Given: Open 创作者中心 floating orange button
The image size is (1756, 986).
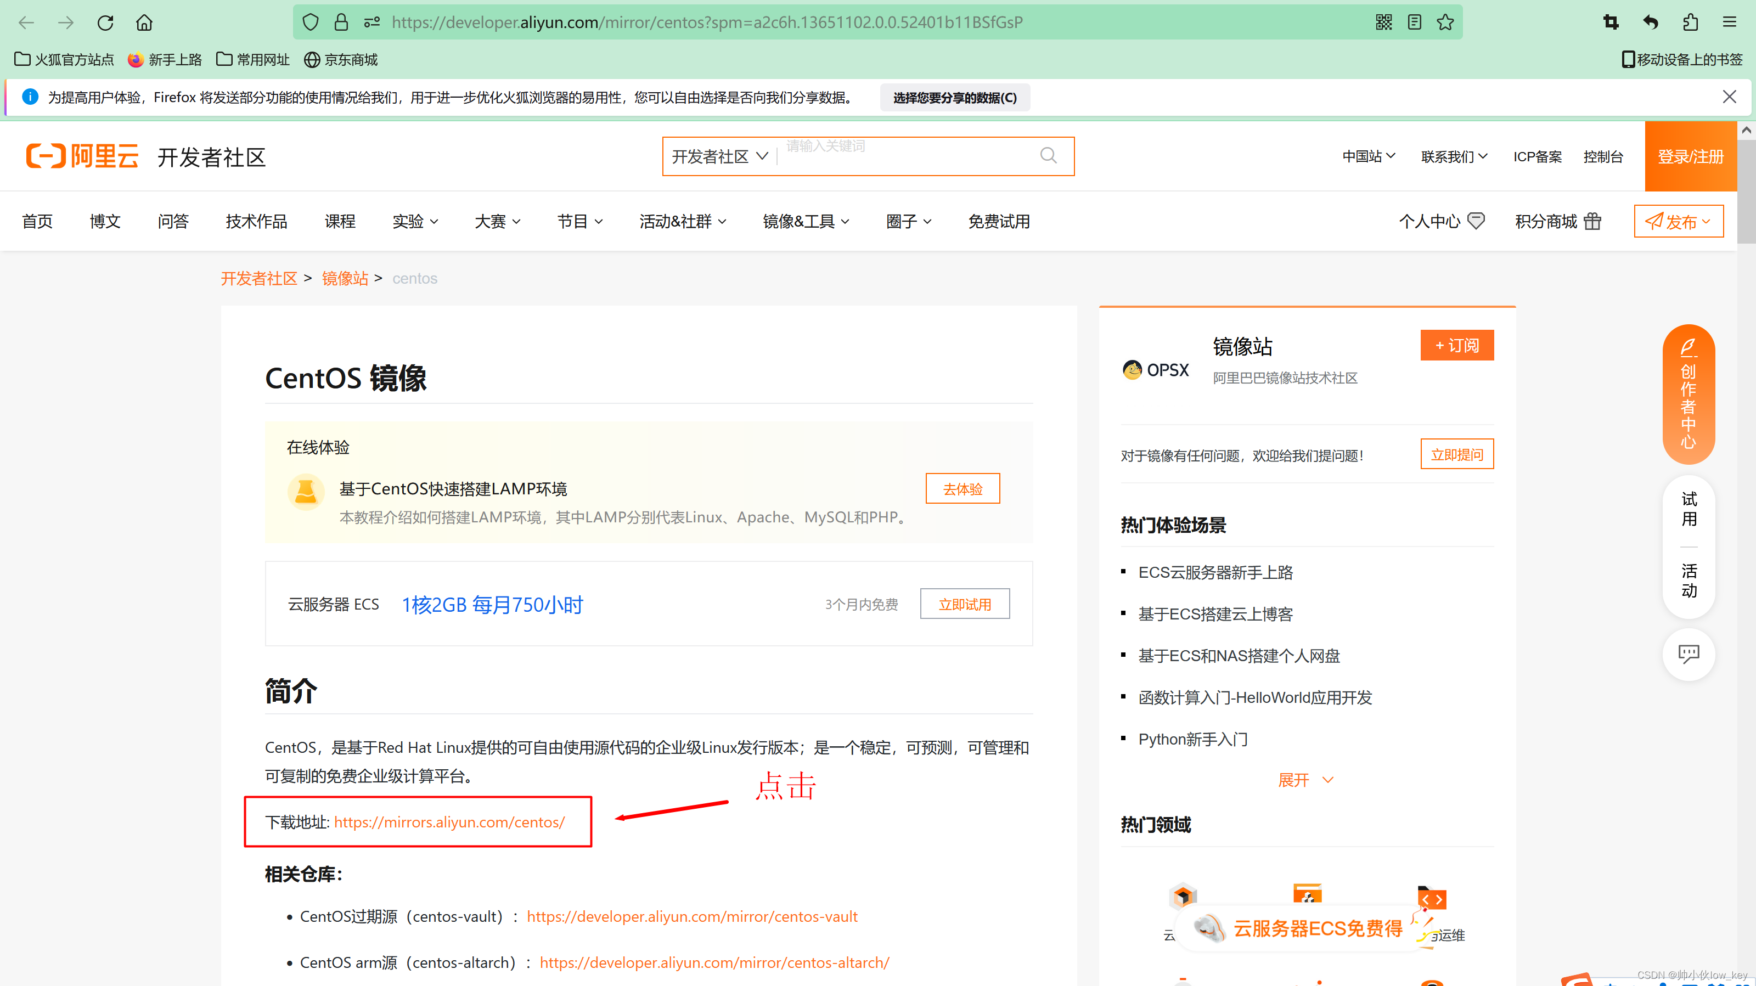Looking at the screenshot, I should 1689,395.
